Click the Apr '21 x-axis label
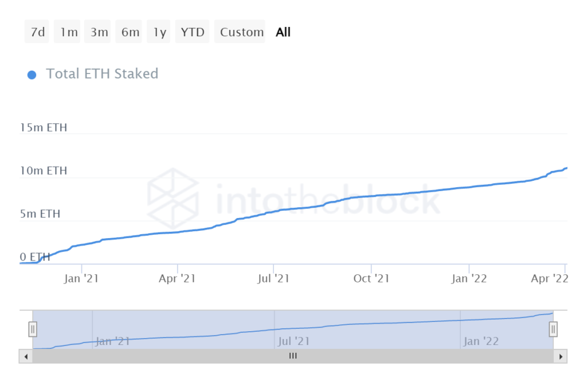The height and width of the screenshot is (392, 587). pos(177,278)
